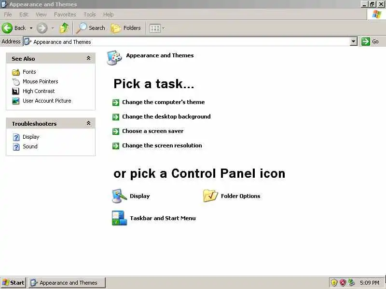Viewport: 386px width, 289px height.
Task: Open the User Account Picture link
Action: click(x=47, y=101)
